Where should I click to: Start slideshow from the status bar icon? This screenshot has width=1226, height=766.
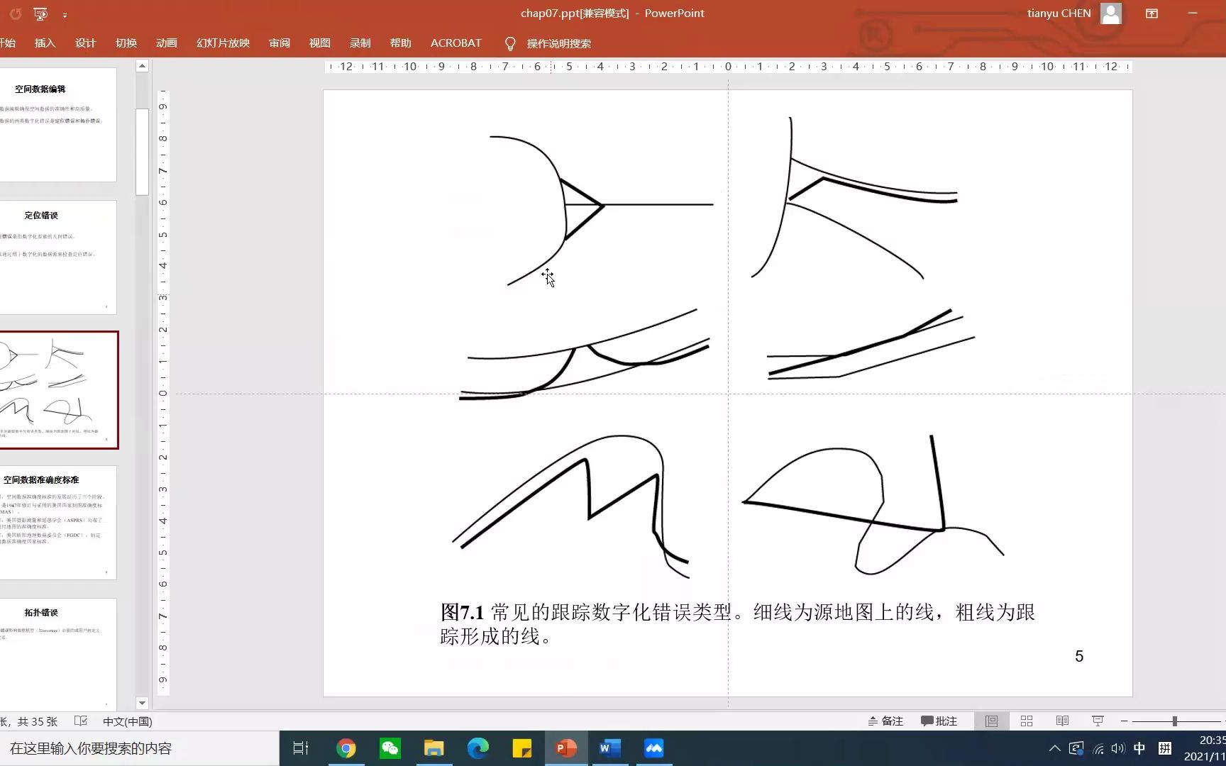coord(1097,721)
